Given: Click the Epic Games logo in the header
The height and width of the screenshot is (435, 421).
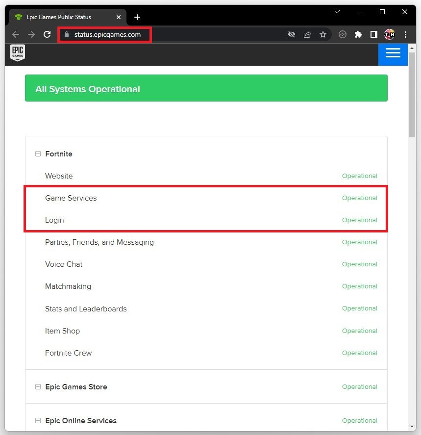Looking at the screenshot, I should [18, 53].
